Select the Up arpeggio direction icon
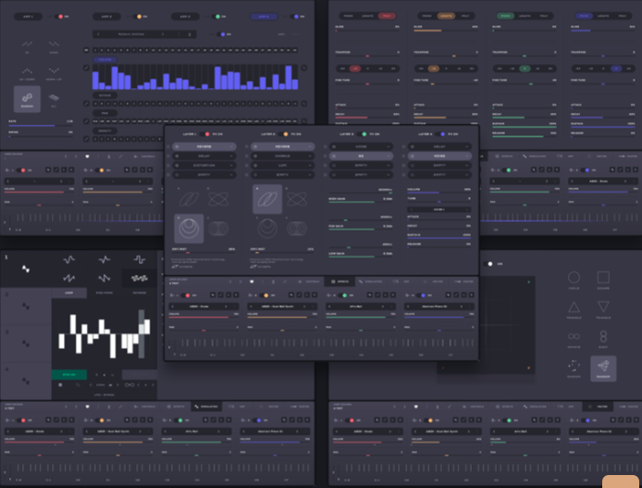642x488 pixels. coord(27,44)
